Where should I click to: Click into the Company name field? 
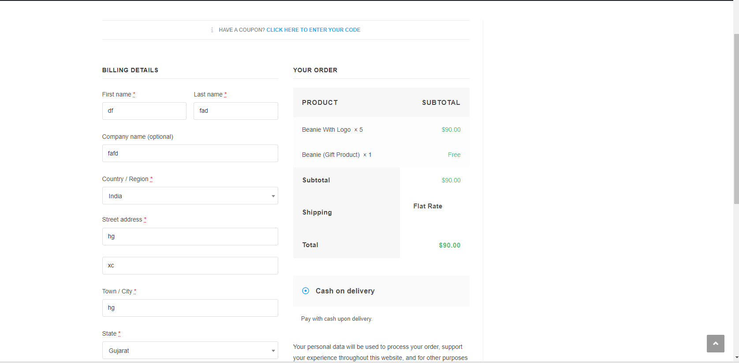pyautogui.click(x=190, y=153)
